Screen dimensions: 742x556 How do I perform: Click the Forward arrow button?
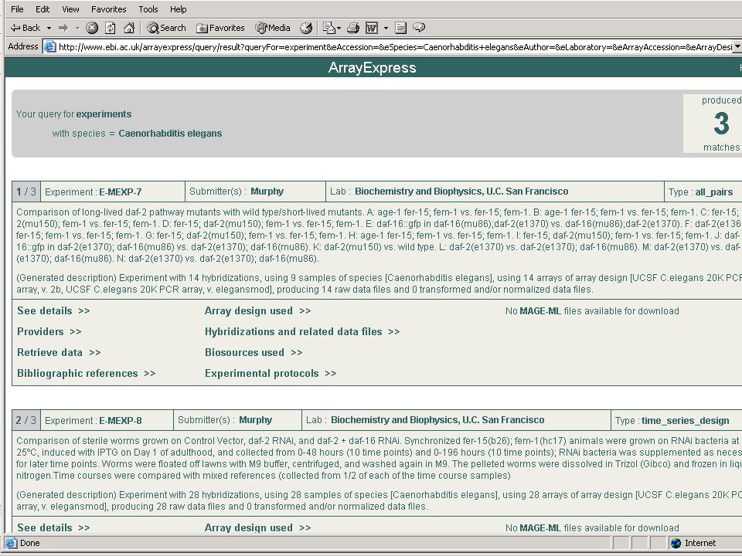coord(63,28)
